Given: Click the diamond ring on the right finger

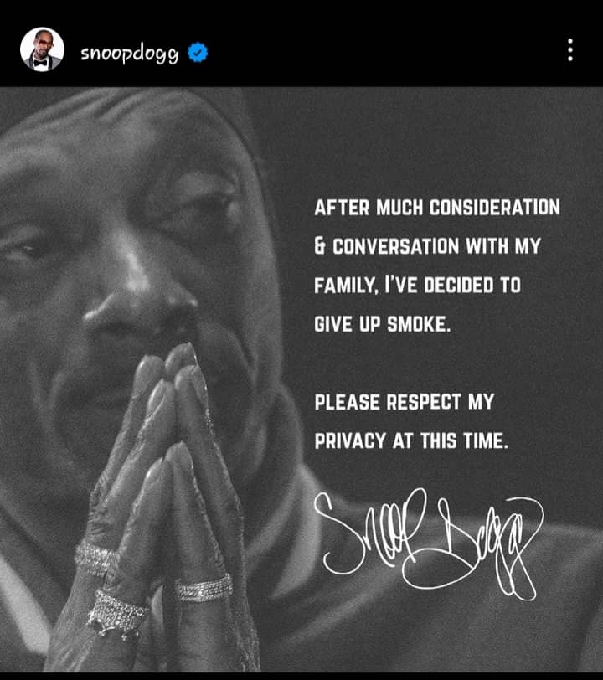Looking at the screenshot, I should point(204,589).
